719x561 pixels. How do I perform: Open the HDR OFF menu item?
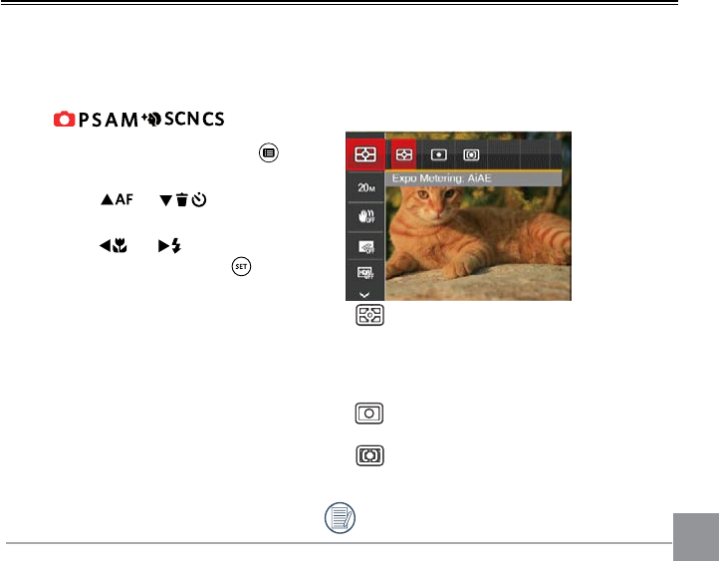click(x=365, y=274)
